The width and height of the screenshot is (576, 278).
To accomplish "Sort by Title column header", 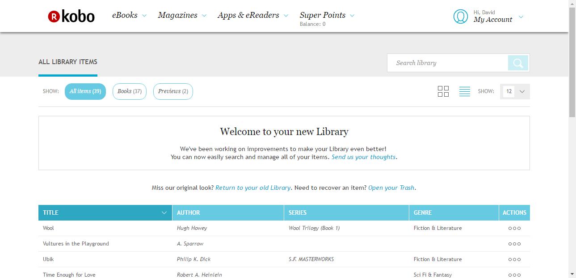I will pos(105,213).
